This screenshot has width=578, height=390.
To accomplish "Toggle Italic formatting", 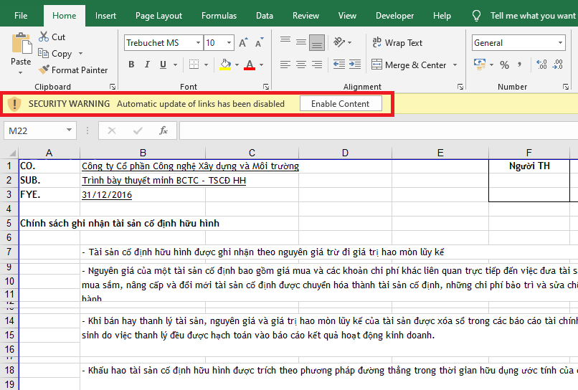I will (148, 65).
